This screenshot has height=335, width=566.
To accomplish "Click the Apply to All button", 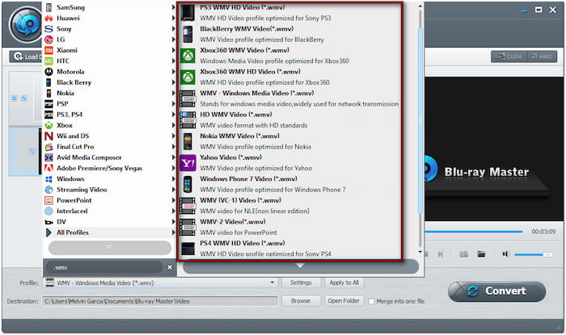I will 344,283.
